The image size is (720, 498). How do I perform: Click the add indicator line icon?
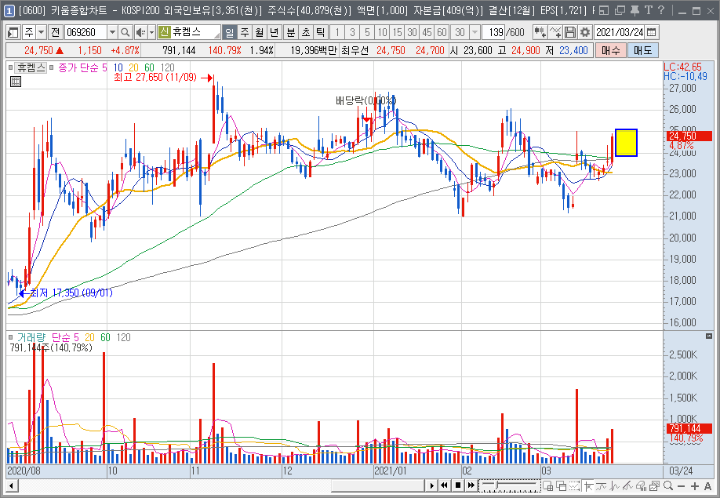(x=555, y=32)
